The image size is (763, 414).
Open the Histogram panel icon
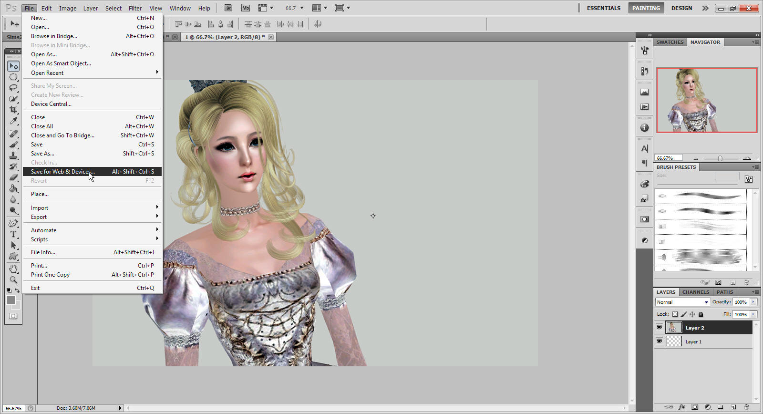645,92
